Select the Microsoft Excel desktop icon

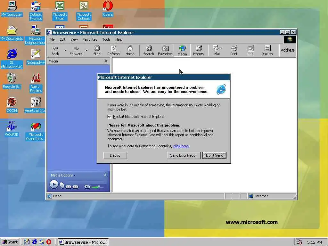click(60, 11)
